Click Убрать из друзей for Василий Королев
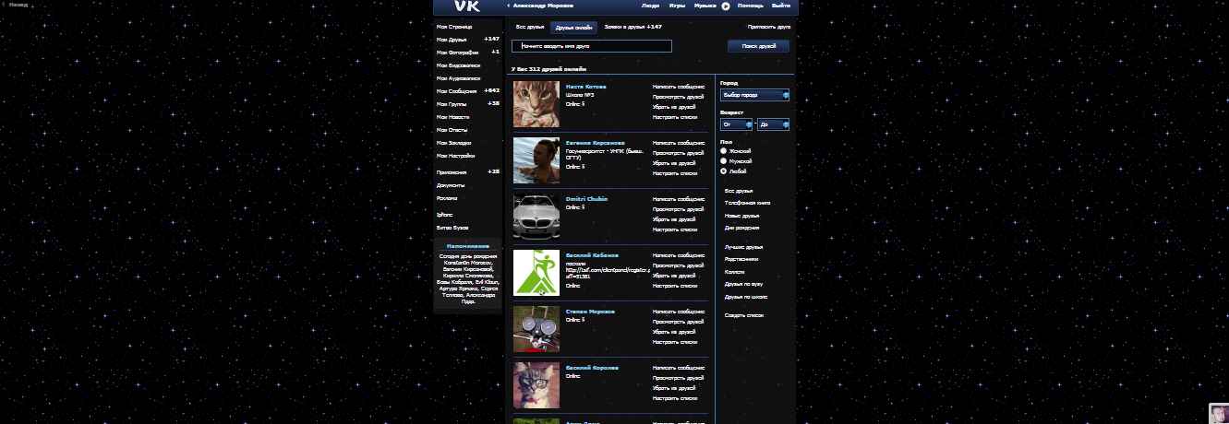The height and width of the screenshot is (424, 1229). click(673, 388)
